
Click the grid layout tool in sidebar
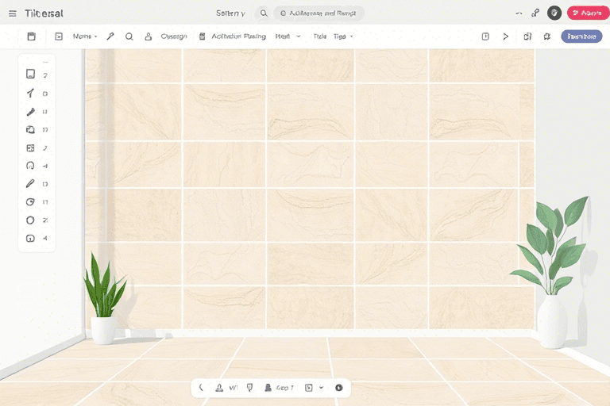30,148
